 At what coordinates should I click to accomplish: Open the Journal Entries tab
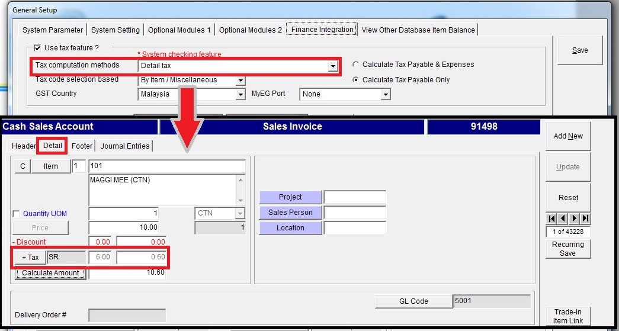pyautogui.click(x=125, y=146)
